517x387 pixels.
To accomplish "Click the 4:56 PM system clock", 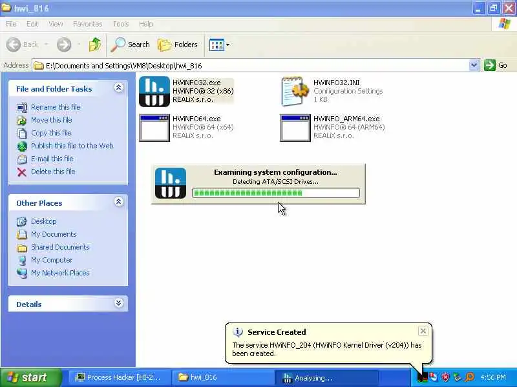I will click(x=493, y=377).
